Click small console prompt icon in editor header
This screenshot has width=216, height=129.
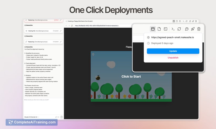tap(184, 21)
